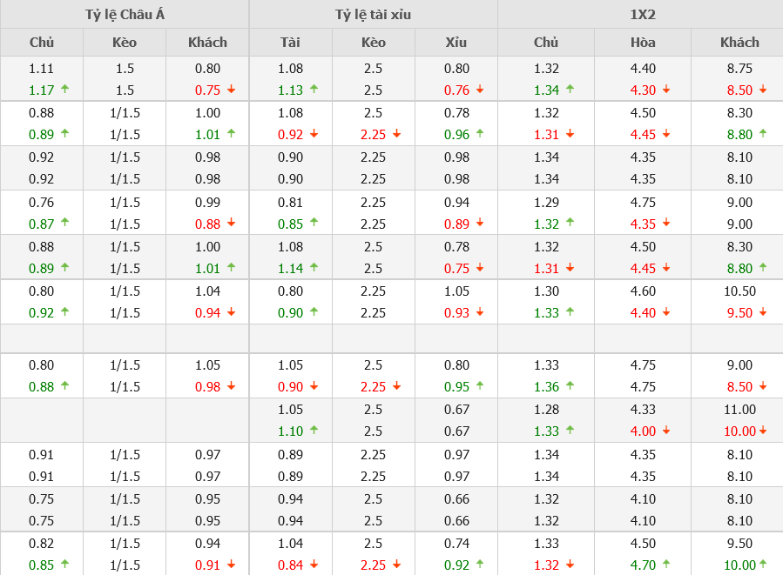This screenshot has width=783, height=575.
Task: Select the Tỷ lệ Châu Á header
Action: (x=124, y=15)
